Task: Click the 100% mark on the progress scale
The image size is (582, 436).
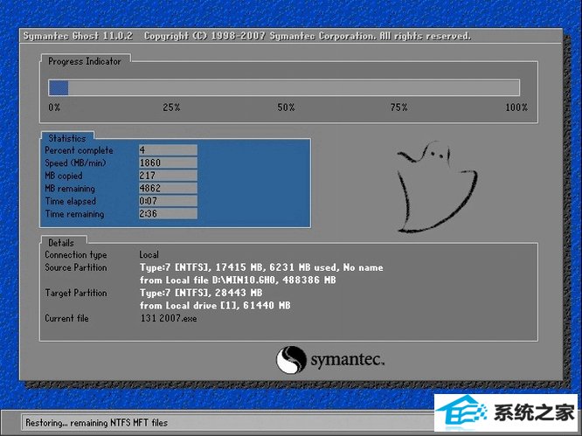Action: (516, 107)
